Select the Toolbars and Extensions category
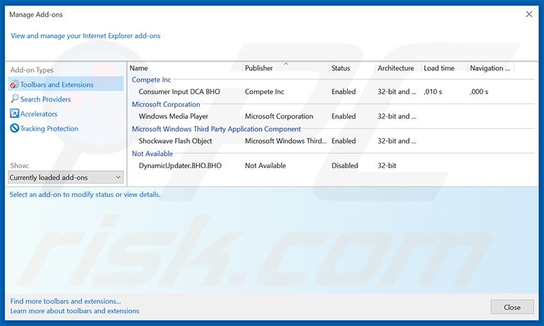The width and height of the screenshot is (544, 326). pos(66,84)
